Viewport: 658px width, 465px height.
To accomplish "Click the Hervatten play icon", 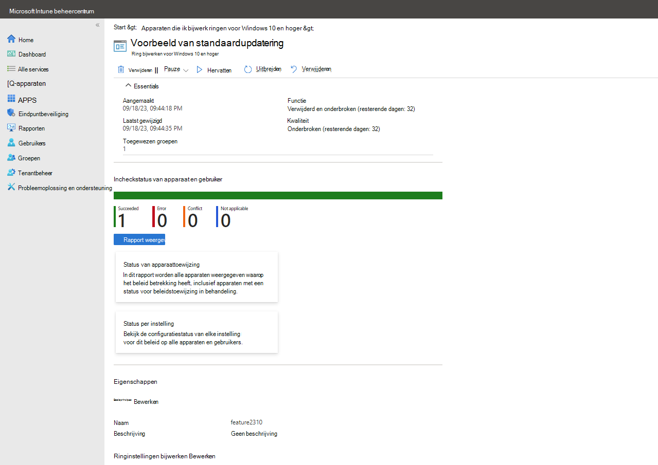I will (200, 70).
